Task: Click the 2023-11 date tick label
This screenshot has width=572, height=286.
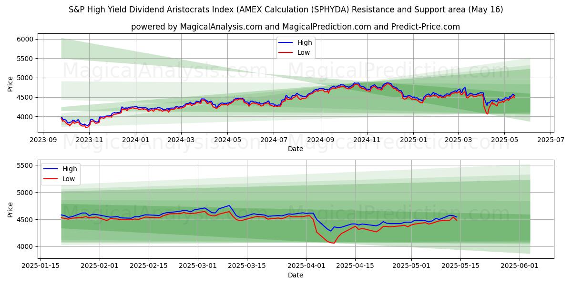Action: click(89, 140)
